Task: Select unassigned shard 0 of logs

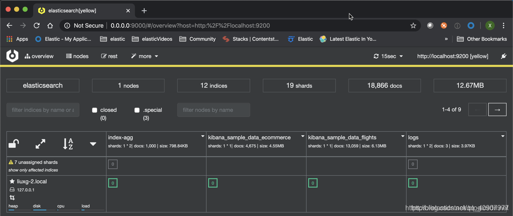Action: [413, 164]
